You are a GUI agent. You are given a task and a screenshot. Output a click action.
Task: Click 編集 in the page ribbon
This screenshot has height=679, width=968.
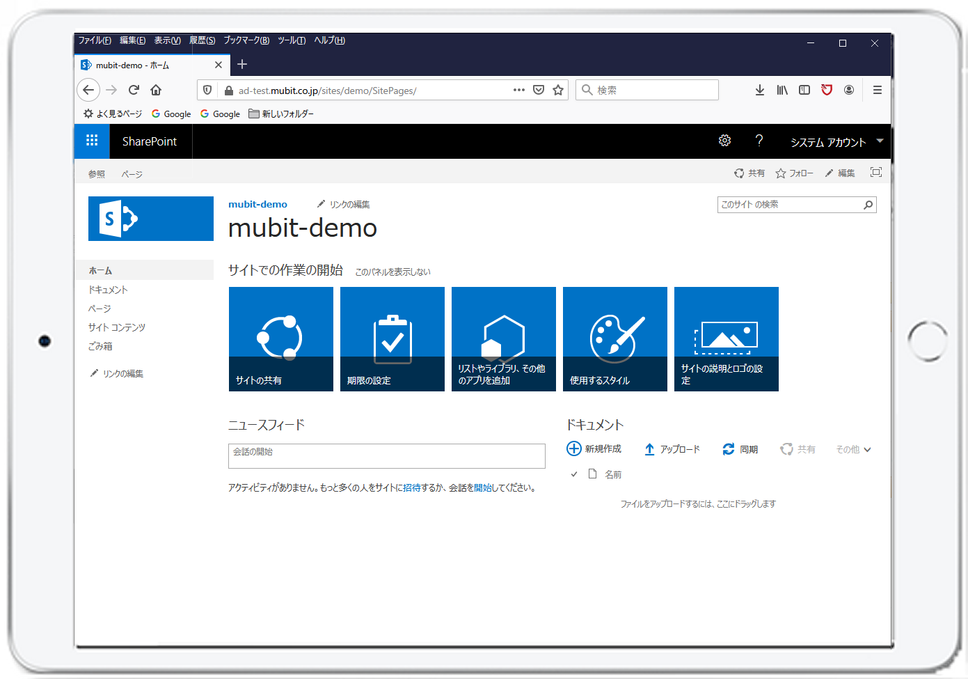point(840,173)
